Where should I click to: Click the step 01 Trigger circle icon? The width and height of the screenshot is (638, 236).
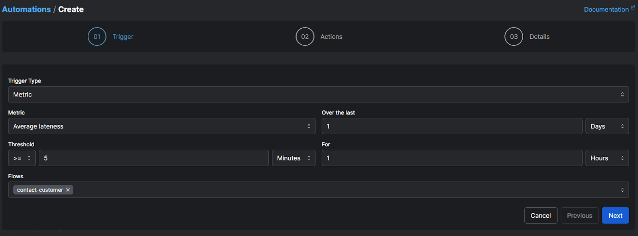click(97, 37)
